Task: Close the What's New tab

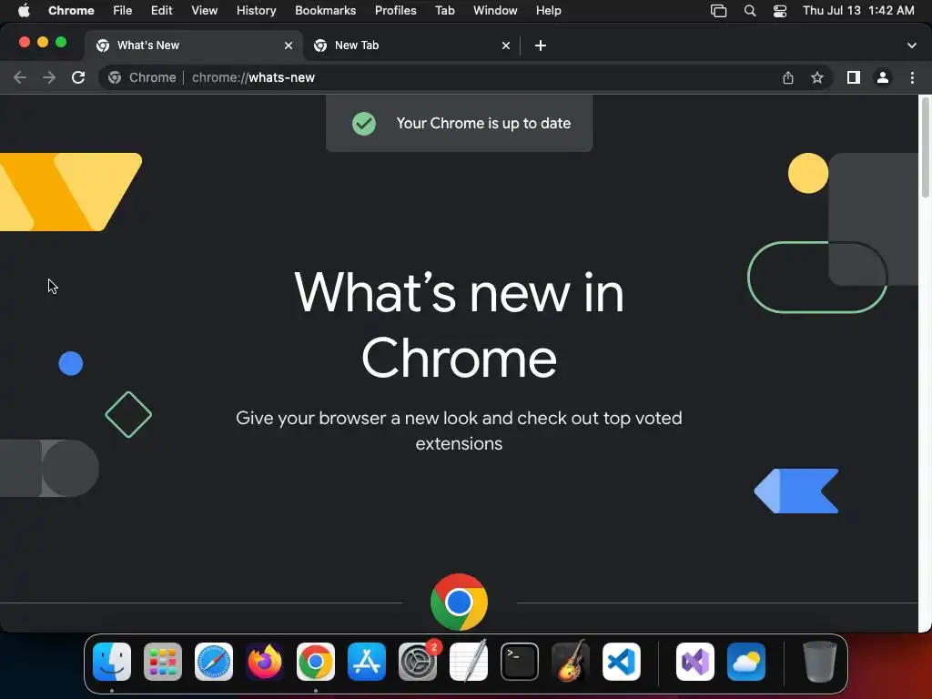Action: [289, 46]
